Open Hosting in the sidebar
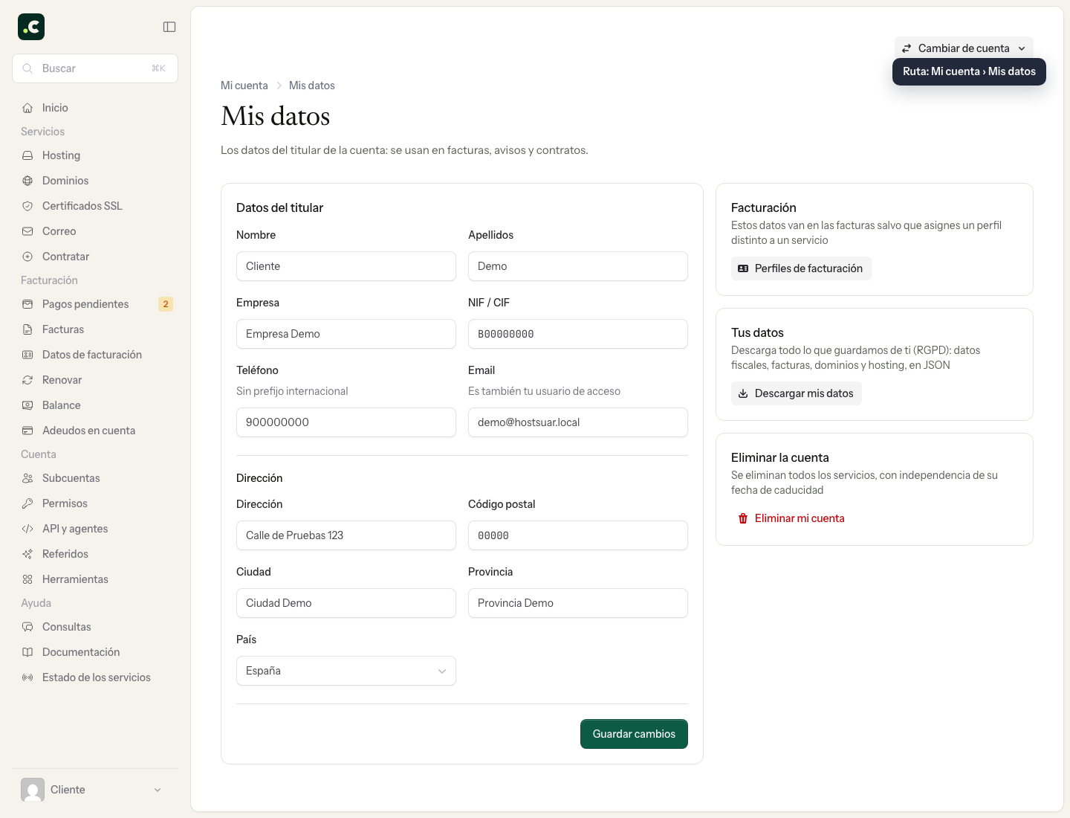Viewport: 1070px width, 818px height. pyautogui.click(x=95, y=155)
